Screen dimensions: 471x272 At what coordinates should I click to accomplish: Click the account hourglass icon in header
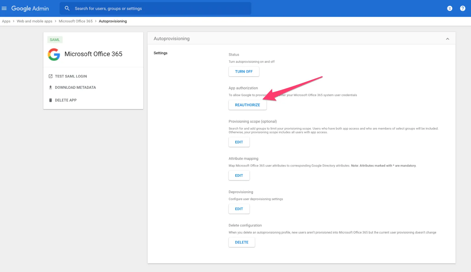[x=449, y=8]
